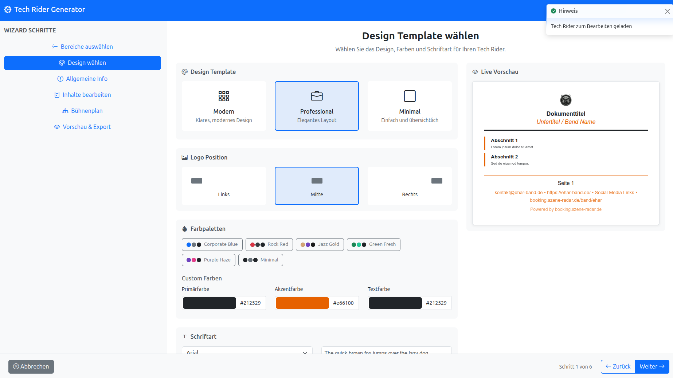Expand the Arial font dropdown
The width and height of the screenshot is (673, 378).
(247, 351)
